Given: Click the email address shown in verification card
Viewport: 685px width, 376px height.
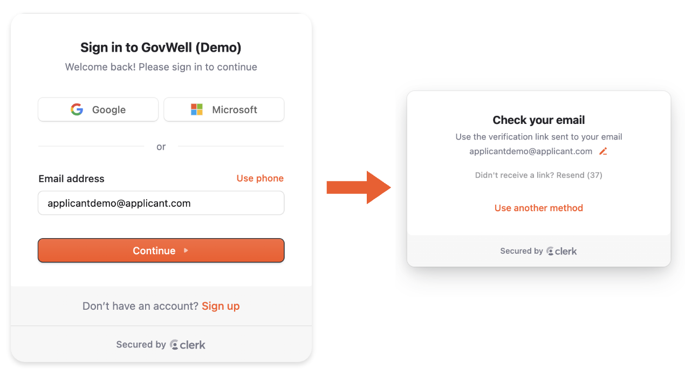Looking at the screenshot, I should 531,151.
